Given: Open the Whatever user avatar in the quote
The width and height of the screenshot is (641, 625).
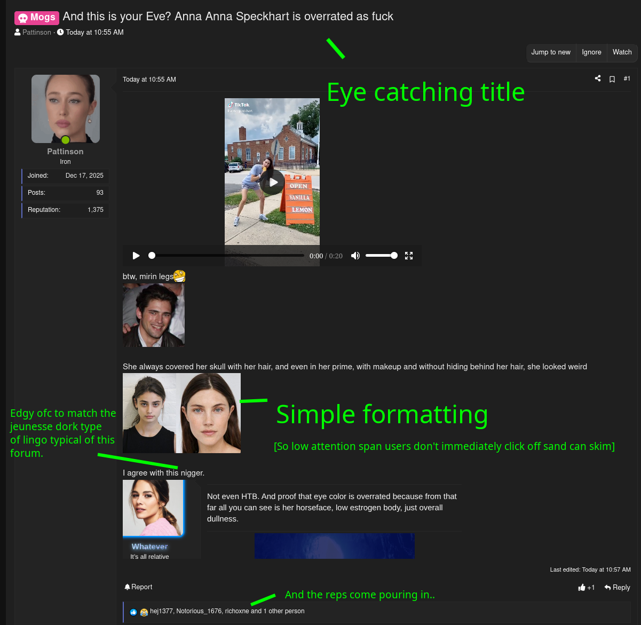Looking at the screenshot, I should click(x=153, y=508).
